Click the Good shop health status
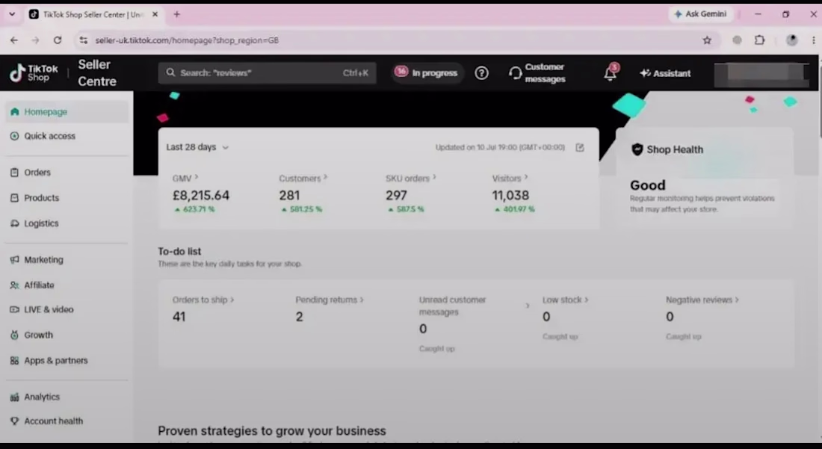822x449 pixels. tap(647, 185)
